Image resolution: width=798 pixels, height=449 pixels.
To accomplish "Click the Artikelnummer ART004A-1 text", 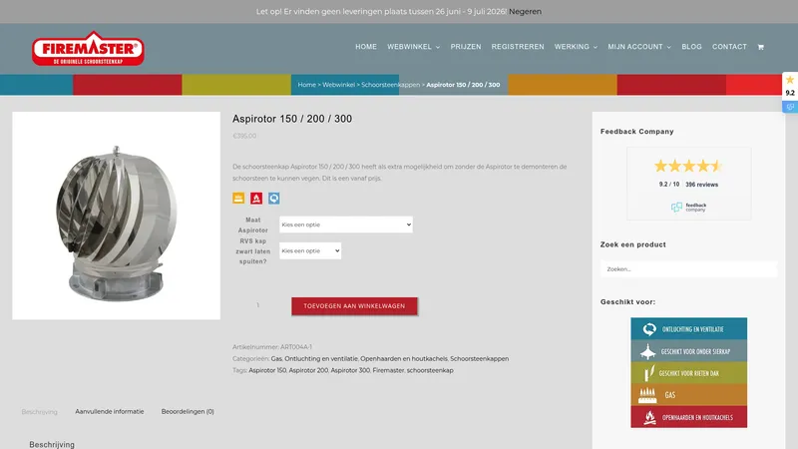I will [272, 347].
